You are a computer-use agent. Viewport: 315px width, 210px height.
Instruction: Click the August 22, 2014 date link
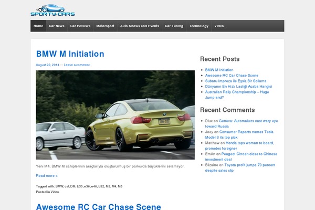(48, 65)
